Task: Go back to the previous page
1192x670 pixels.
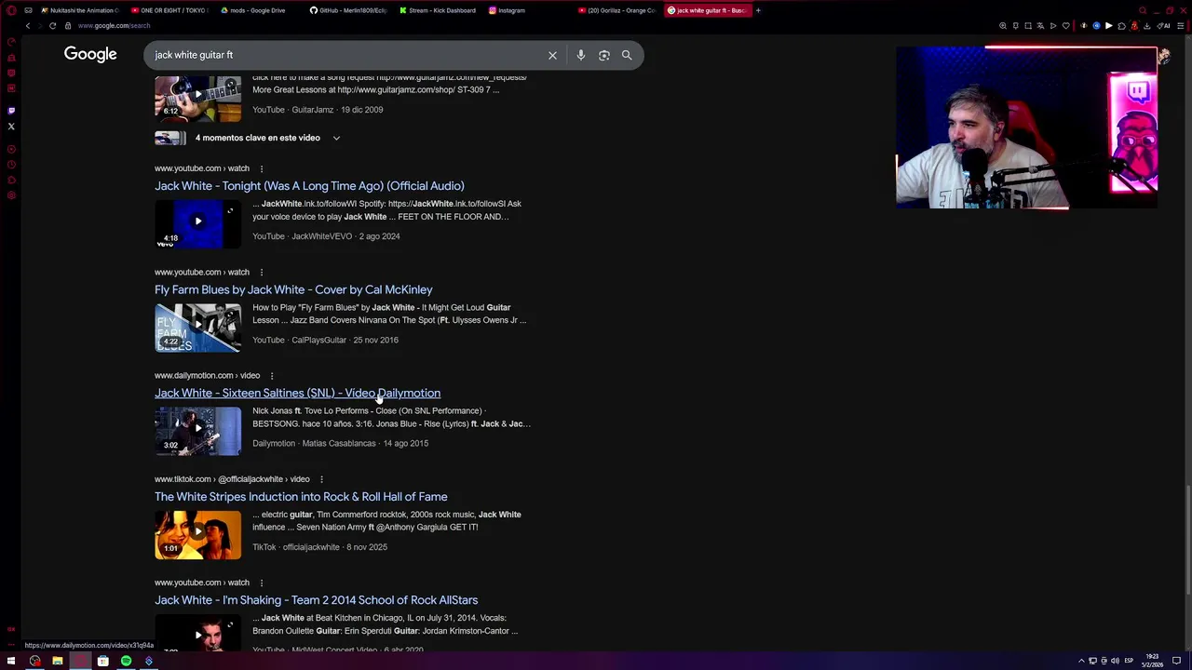Action: [27, 26]
